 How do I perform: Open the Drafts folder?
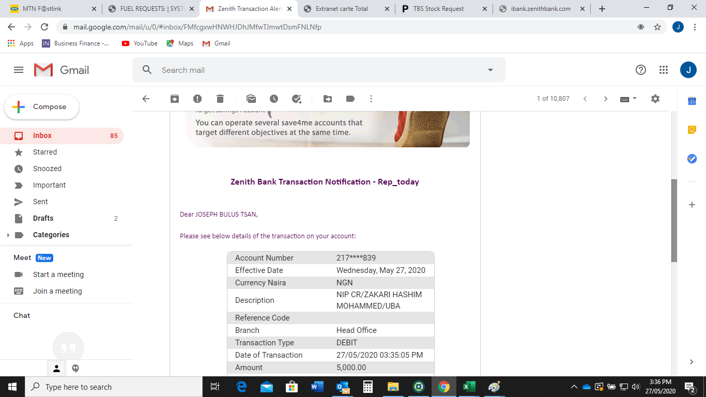click(x=62, y=219)
